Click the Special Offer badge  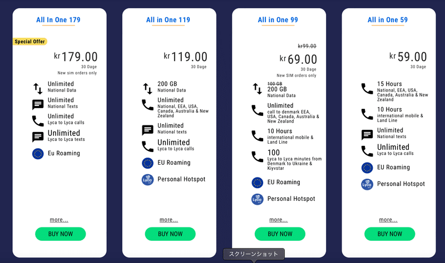click(30, 42)
